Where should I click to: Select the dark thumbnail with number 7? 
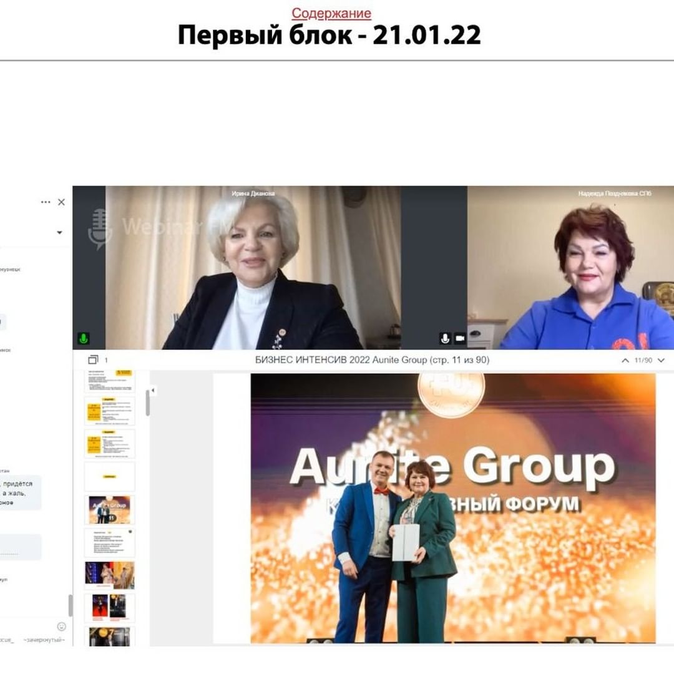(x=110, y=636)
